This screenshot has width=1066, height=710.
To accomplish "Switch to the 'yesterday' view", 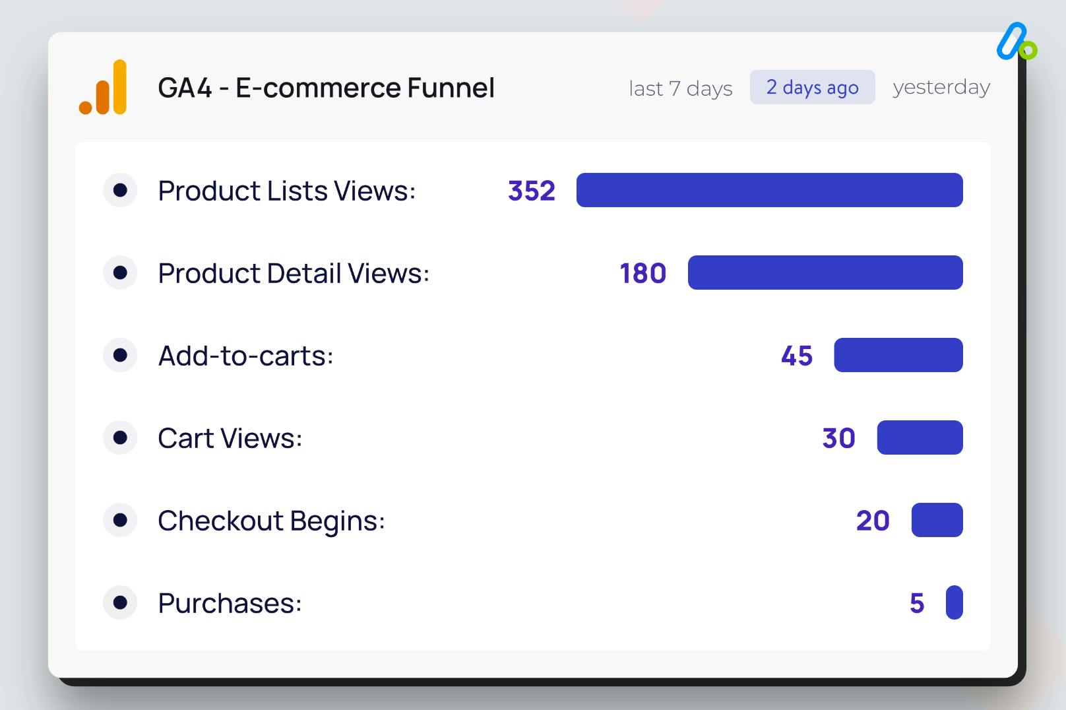I will [941, 87].
